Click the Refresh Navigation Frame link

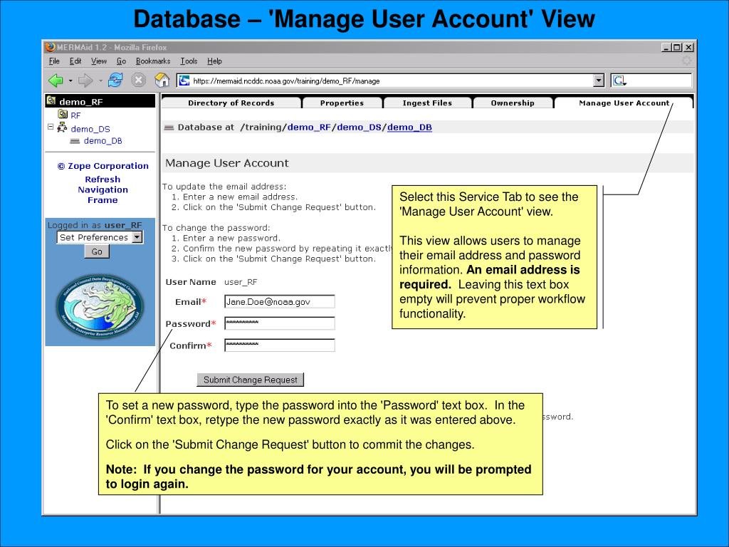pos(103,189)
